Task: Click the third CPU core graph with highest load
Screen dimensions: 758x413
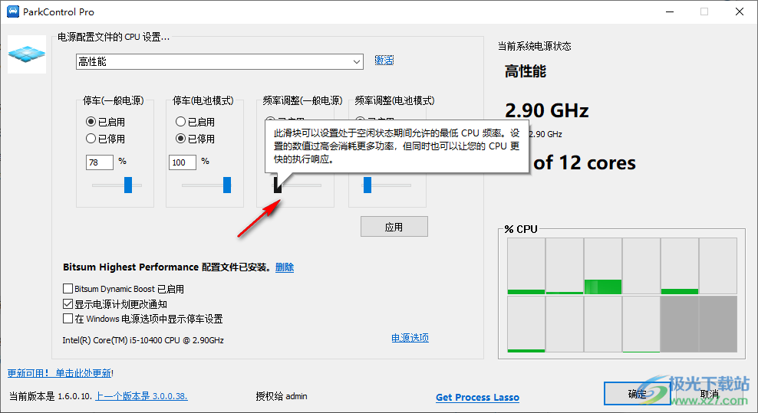Action: point(602,266)
